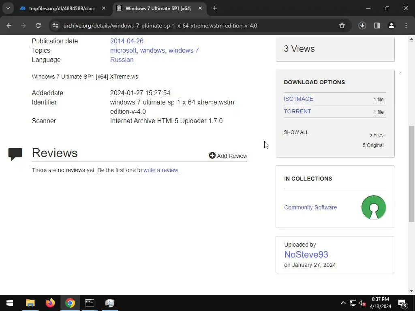Open Chrome downloads icon
415x311 pixels.
pyautogui.click(x=362, y=26)
